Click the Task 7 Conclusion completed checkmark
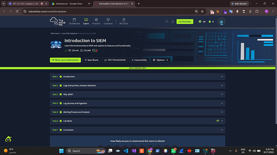The height and width of the screenshot is (155, 277). pyautogui.click(x=61, y=130)
